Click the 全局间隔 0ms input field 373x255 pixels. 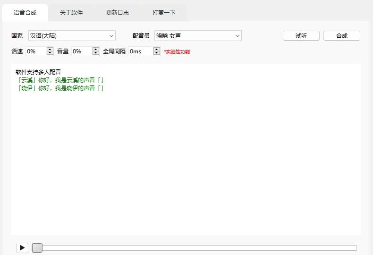pyautogui.click(x=141, y=51)
